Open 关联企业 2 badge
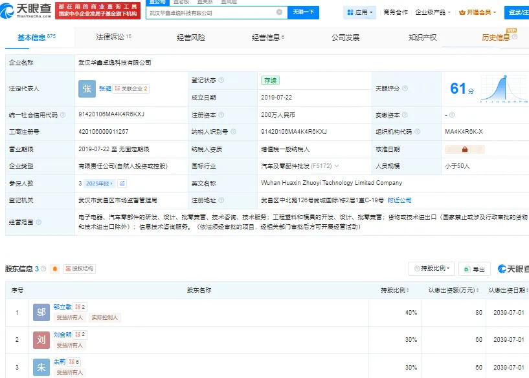This screenshot has height=378, width=529. [x=131, y=89]
